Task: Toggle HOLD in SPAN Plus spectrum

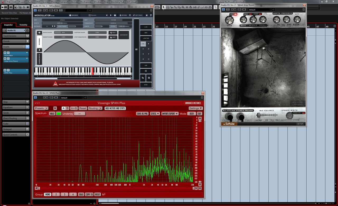Action: point(52,114)
